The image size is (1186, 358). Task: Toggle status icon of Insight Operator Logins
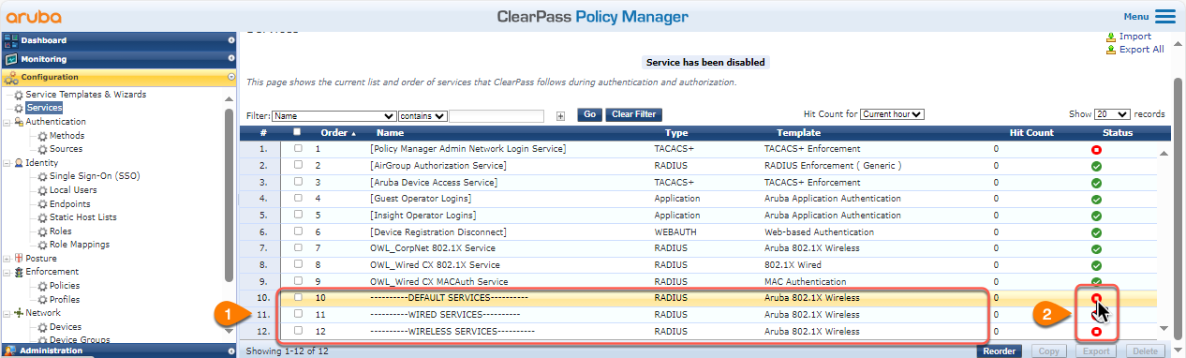[x=1096, y=216]
